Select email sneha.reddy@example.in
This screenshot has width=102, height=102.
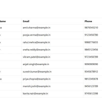36,50
